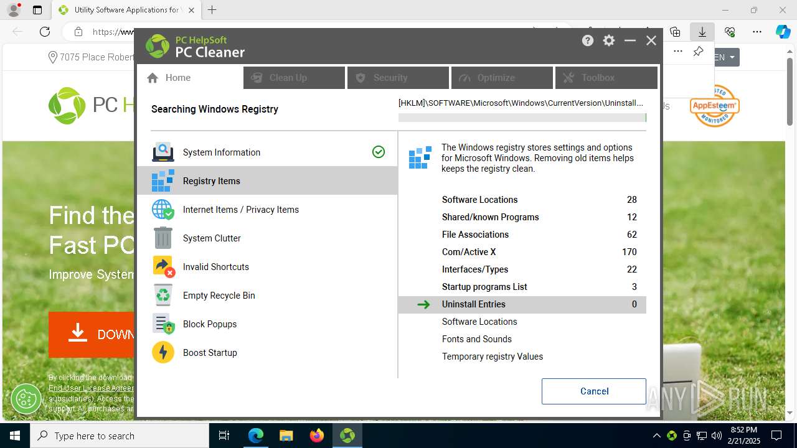This screenshot has width=797, height=448.
Task: Cancel the registry scan
Action: [x=594, y=391]
